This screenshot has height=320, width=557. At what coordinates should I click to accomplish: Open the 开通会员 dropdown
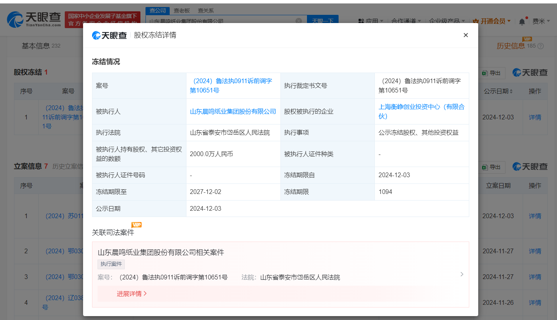(x=491, y=21)
